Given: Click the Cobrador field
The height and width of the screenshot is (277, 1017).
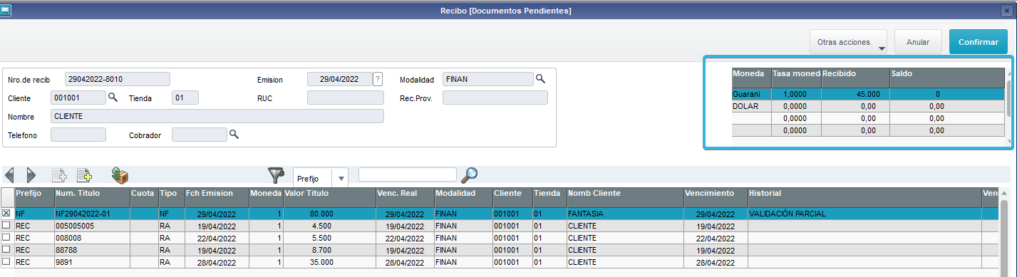Looking at the screenshot, I should tap(200, 134).
